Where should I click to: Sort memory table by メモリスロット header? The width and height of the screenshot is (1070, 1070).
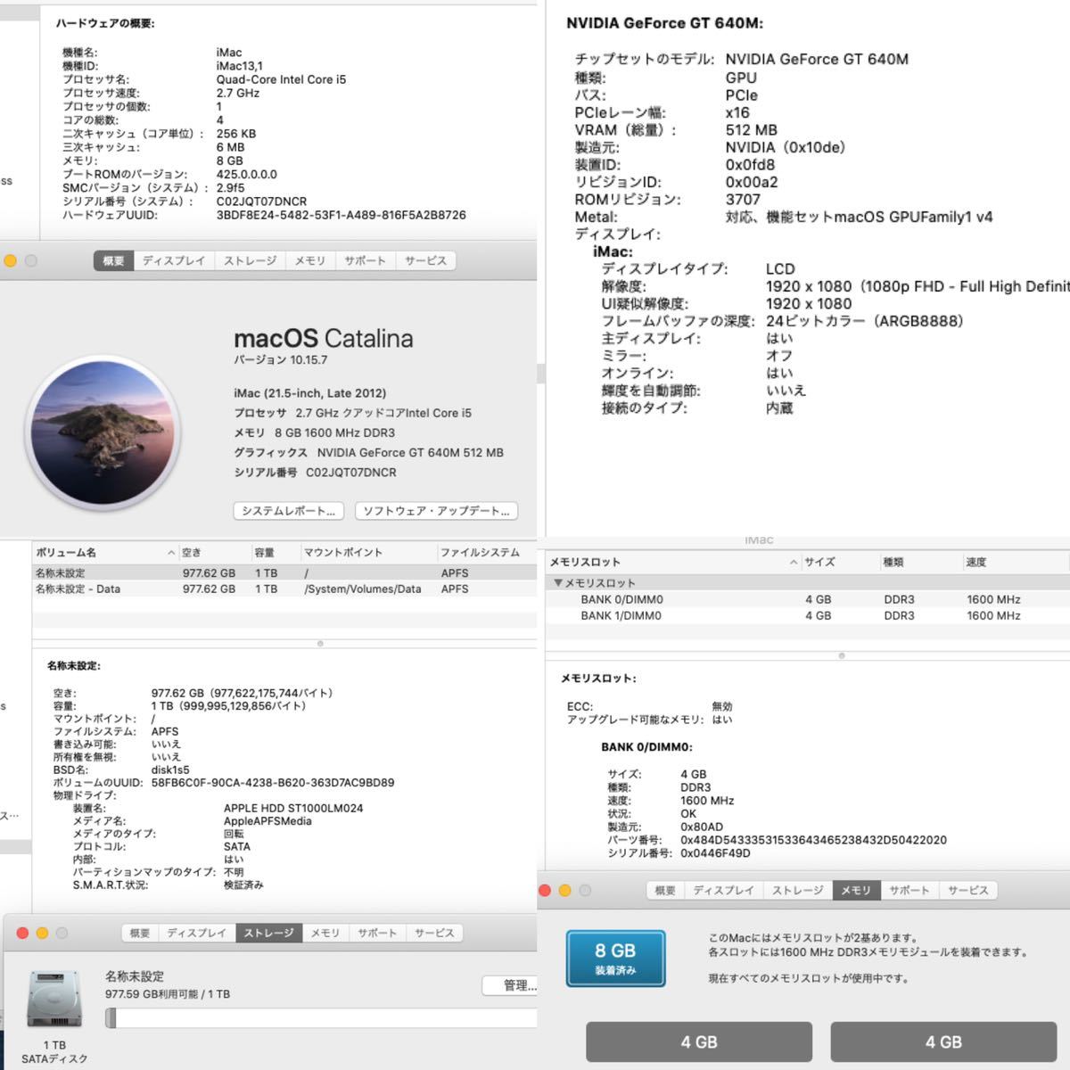point(672,563)
